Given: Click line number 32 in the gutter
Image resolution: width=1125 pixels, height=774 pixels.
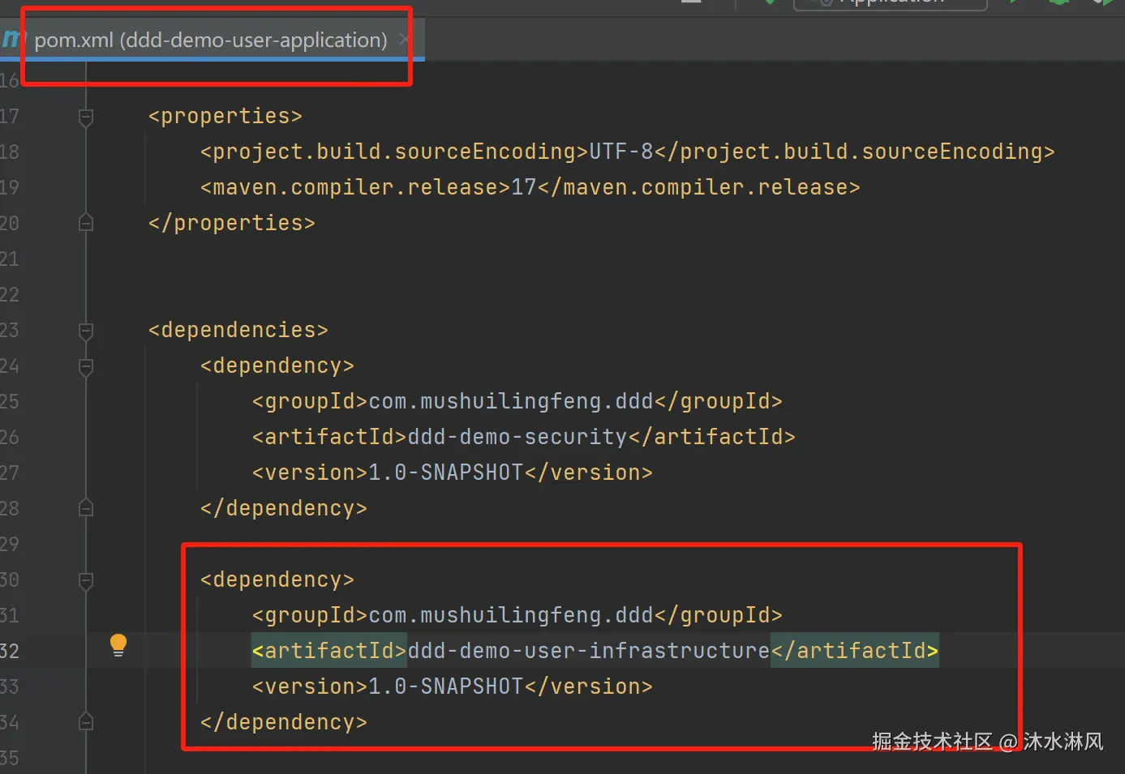Looking at the screenshot, I should (x=10, y=651).
